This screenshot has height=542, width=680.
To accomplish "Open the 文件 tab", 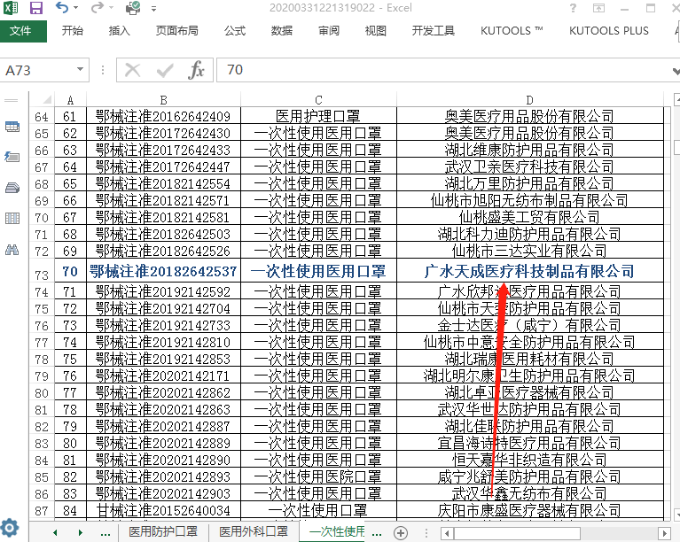I will pos(23,31).
